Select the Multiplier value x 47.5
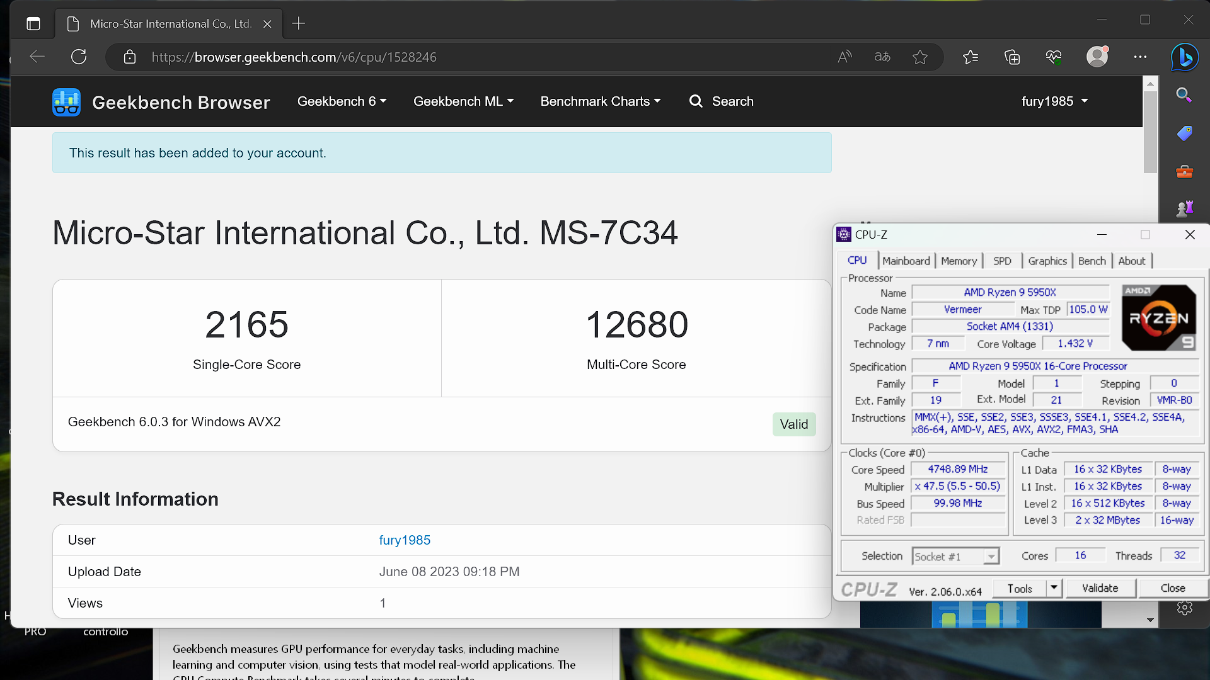Viewport: 1210px width, 680px height. coord(958,486)
